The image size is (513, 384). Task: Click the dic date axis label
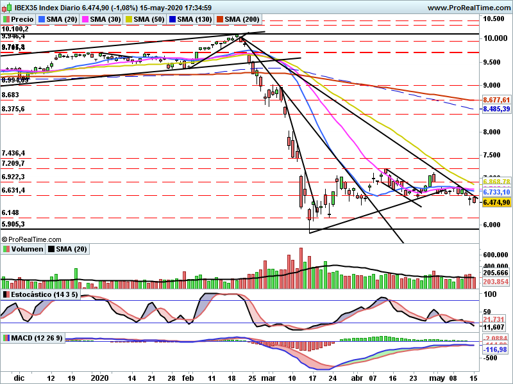19,378
